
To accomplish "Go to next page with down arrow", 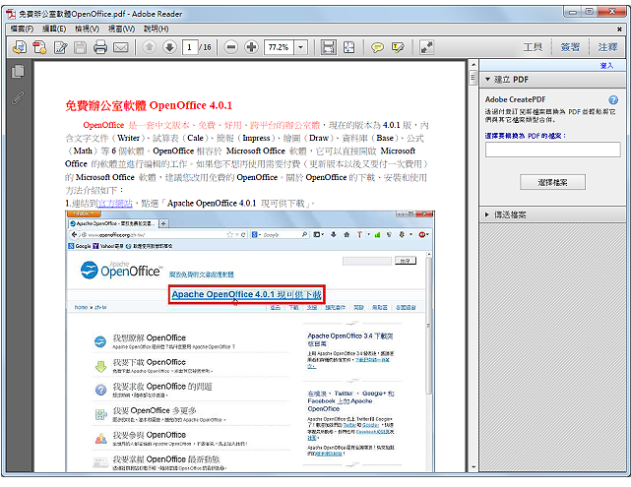I will pyautogui.click(x=170, y=47).
